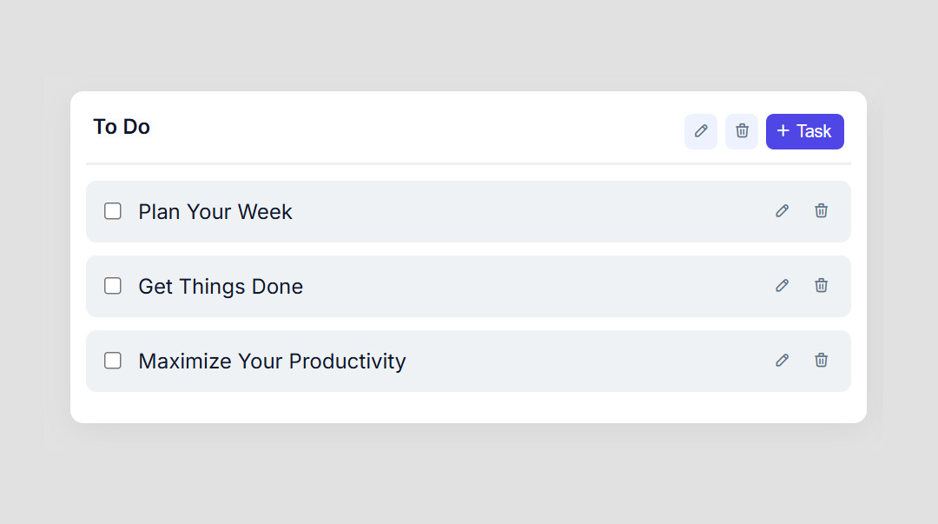Select the 'Maximize Your Productivity' task row
Viewport: 938px width, 524px height.
272,361
